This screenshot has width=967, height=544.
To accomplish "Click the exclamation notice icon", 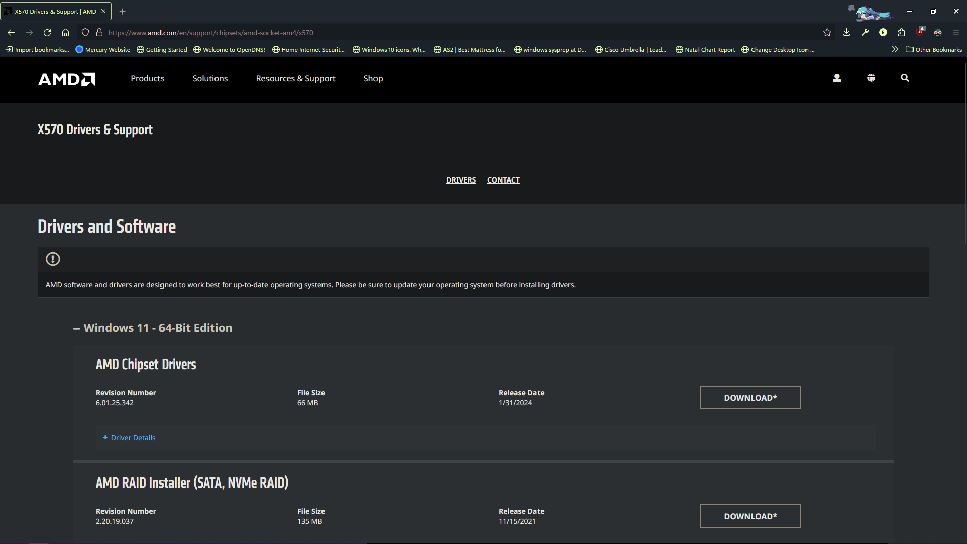I will pyautogui.click(x=53, y=259).
